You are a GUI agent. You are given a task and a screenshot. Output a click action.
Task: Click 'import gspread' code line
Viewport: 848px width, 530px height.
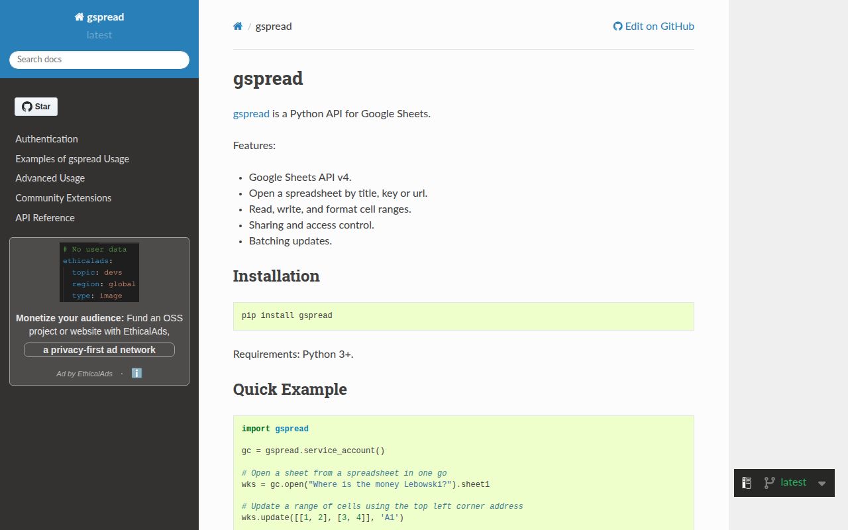click(x=275, y=429)
